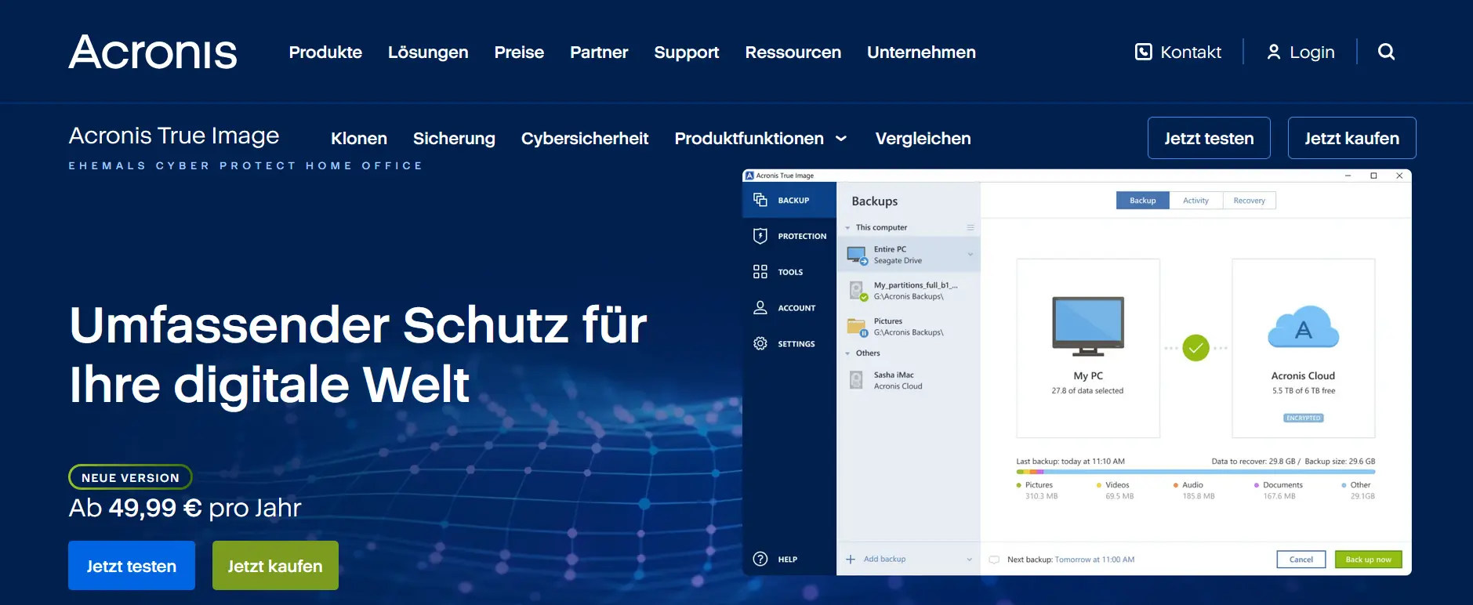
Task: Click the Acronis True Image title bar icon
Action: 749,176
